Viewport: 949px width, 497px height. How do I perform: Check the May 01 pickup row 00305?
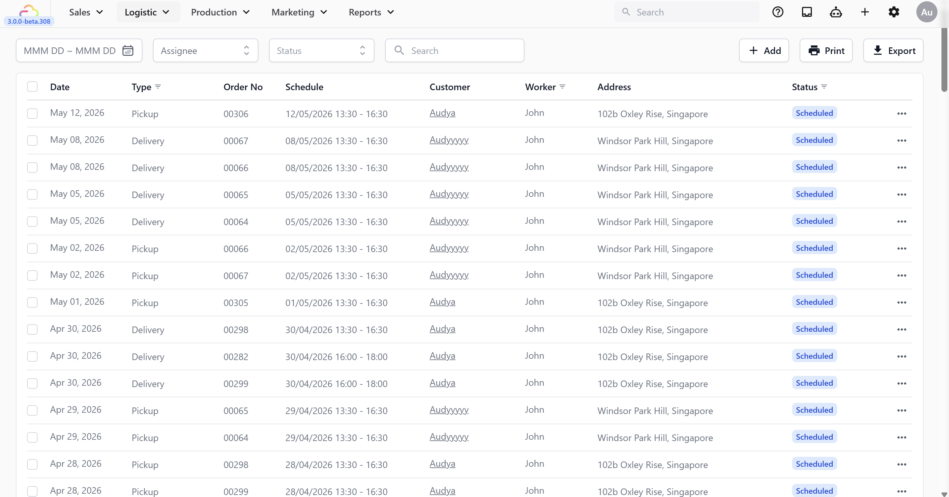(32, 302)
